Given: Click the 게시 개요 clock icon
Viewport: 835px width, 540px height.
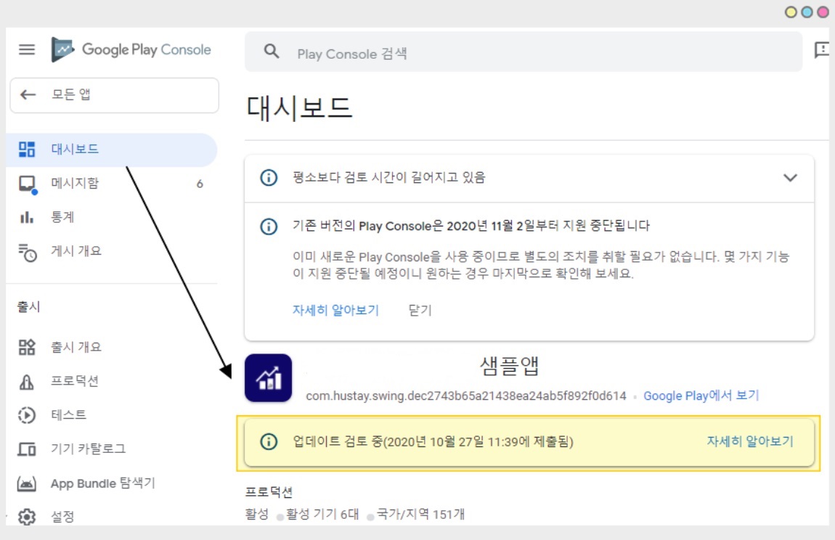Looking at the screenshot, I should click(x=27, y=253).
